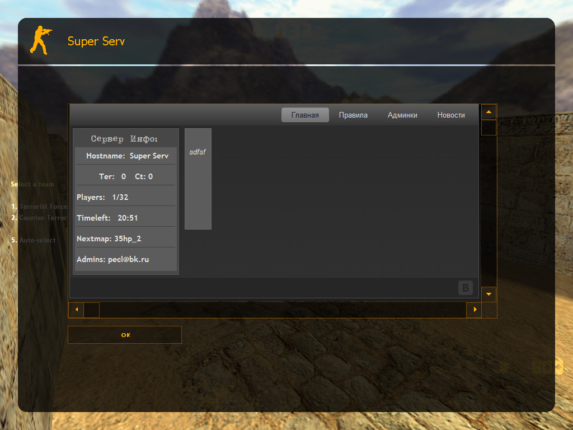Open the Админки tab
The height and width of the screenshot is (430, 573).
pyautogui.click(x=402, y=115)
